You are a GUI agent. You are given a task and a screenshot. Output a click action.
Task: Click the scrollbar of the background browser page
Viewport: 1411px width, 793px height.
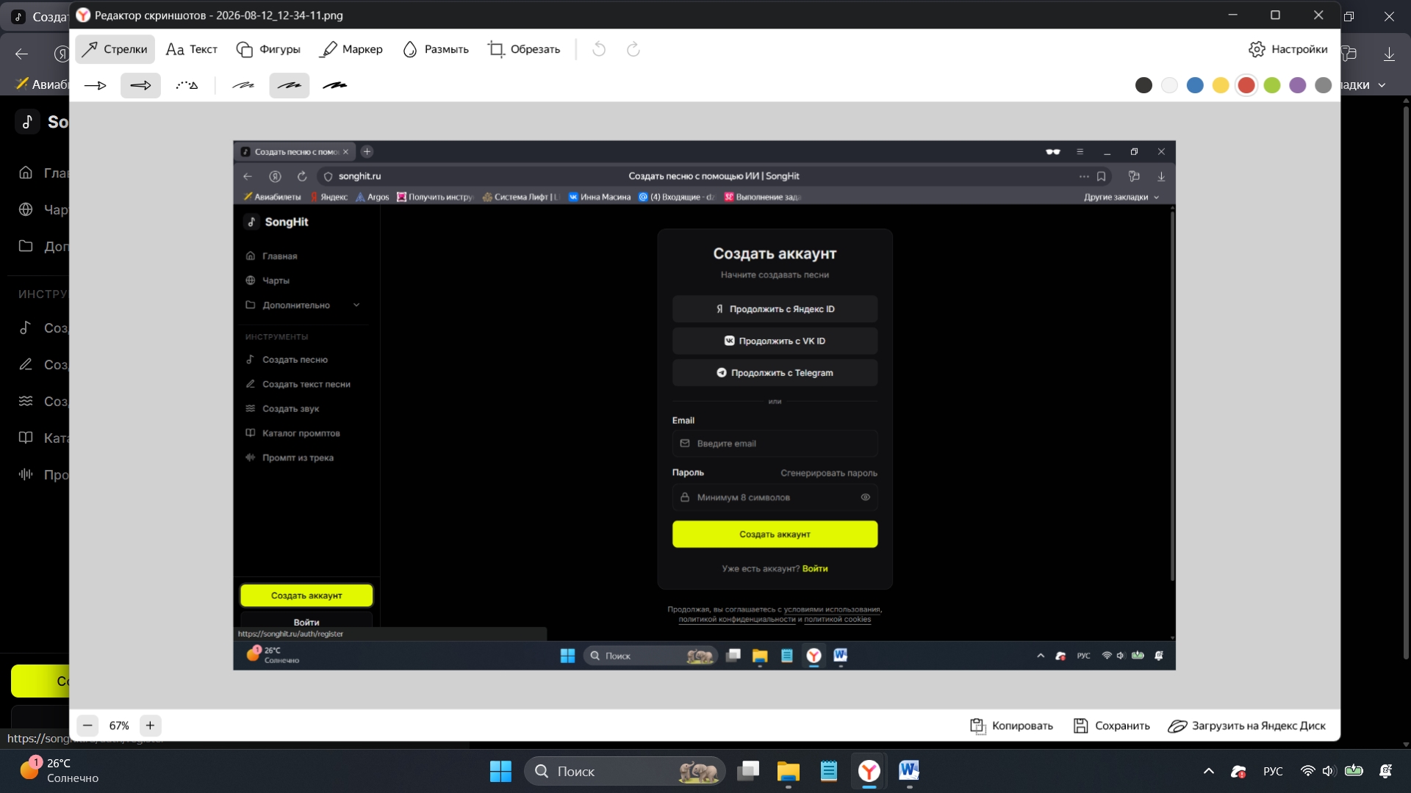point(1405,382)
